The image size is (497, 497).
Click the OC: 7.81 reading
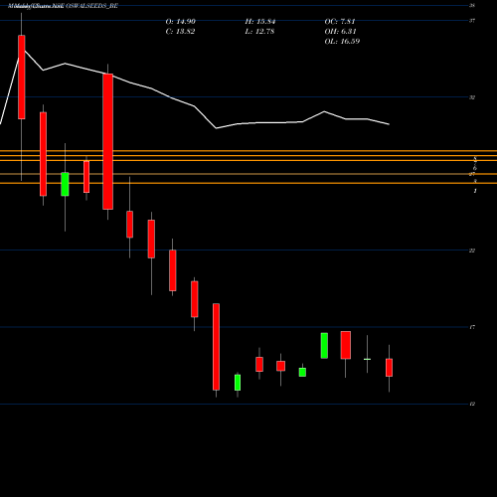pos(340,22)
